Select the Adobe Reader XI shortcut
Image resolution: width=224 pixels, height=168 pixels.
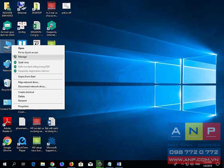(7, 125)
